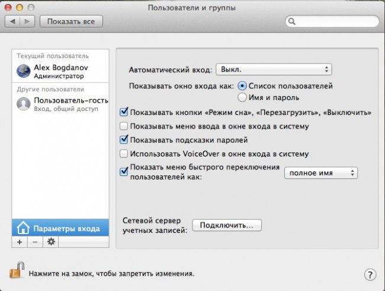Click the Другие пользователи header text
385x291 pixels.
(50, 89)
